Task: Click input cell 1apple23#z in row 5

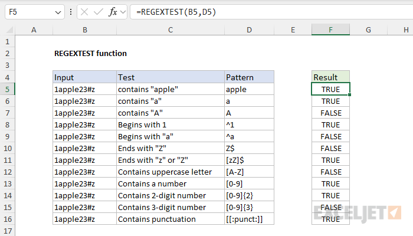Action: coord(84,89)
